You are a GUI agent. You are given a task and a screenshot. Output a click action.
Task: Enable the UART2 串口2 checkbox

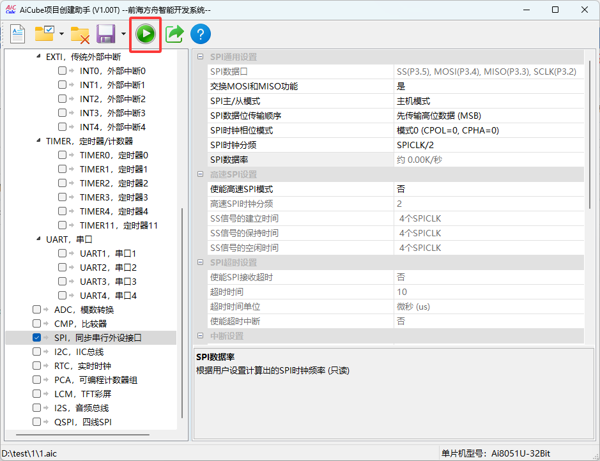point(62,267)
